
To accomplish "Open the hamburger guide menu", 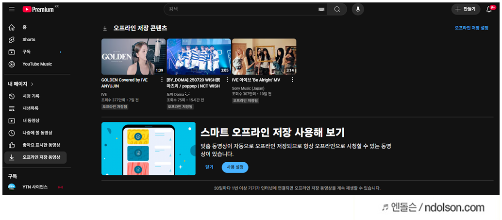I will coord(12,9).
